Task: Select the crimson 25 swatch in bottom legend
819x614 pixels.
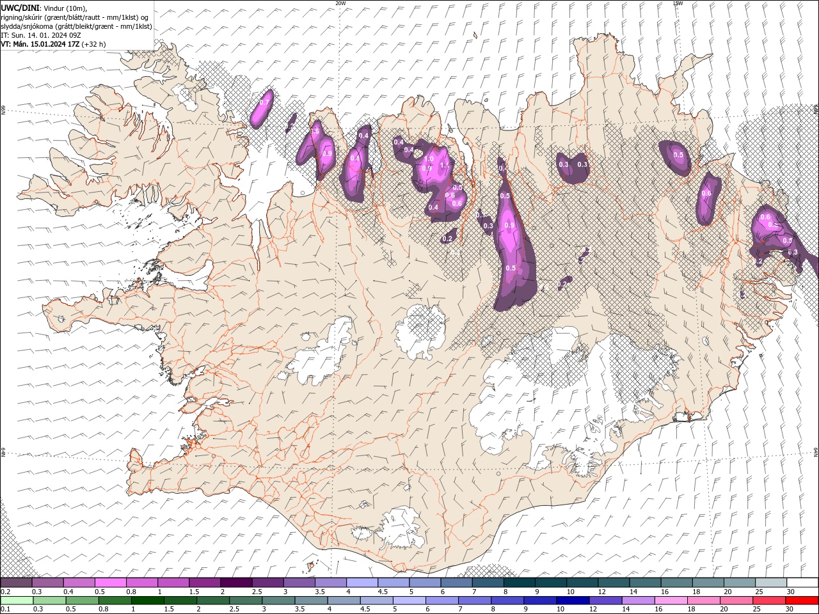Action: [770, 601]
